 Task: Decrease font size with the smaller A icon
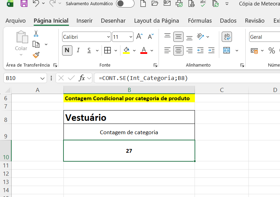(x=151, y=36)
